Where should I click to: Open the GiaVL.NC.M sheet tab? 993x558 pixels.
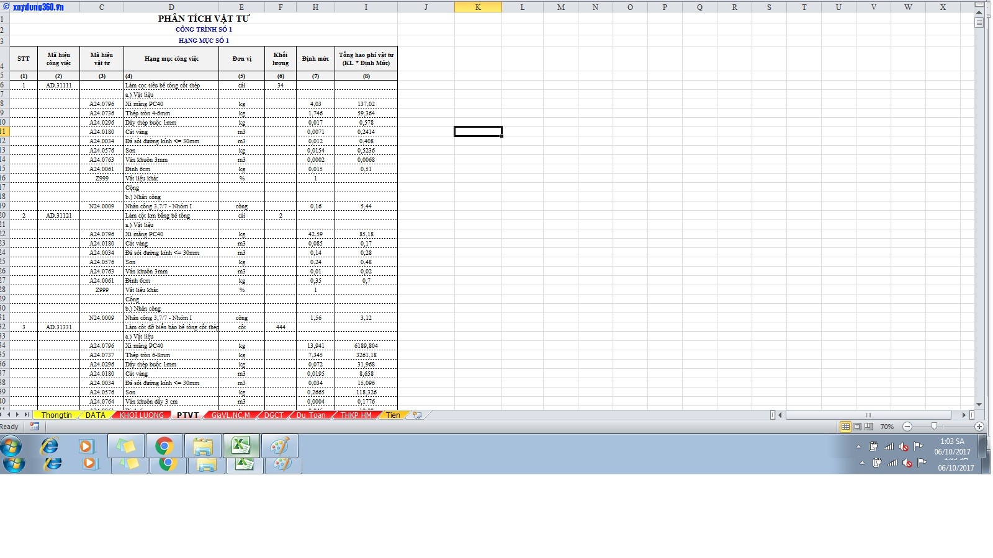tap(230, 415)
